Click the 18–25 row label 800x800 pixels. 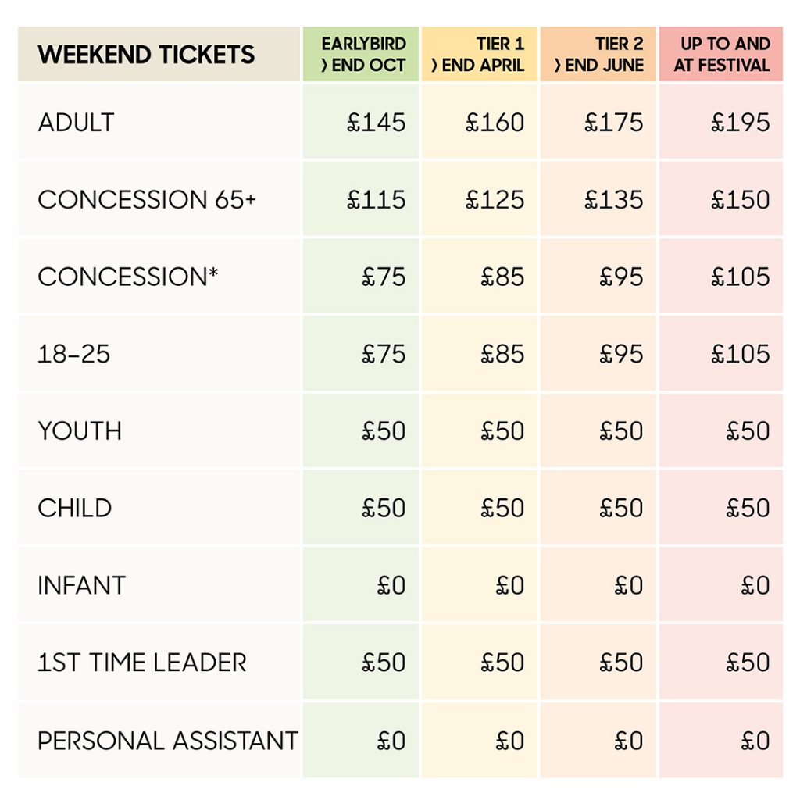(74, 354)
